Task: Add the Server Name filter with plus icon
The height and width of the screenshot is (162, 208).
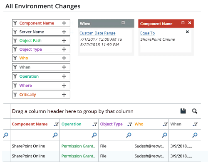Action: point(64,32)
